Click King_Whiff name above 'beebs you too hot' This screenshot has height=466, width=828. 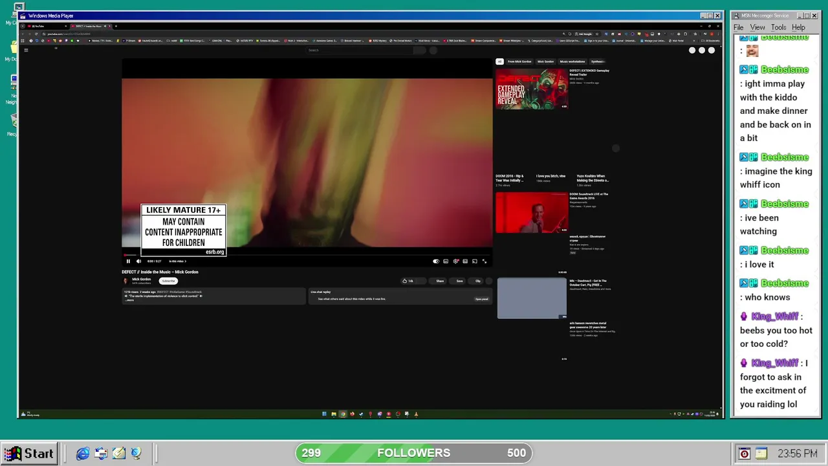[775, 316]
